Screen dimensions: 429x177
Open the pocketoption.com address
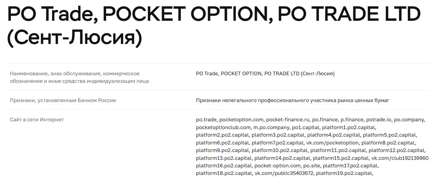pos(241,120)
